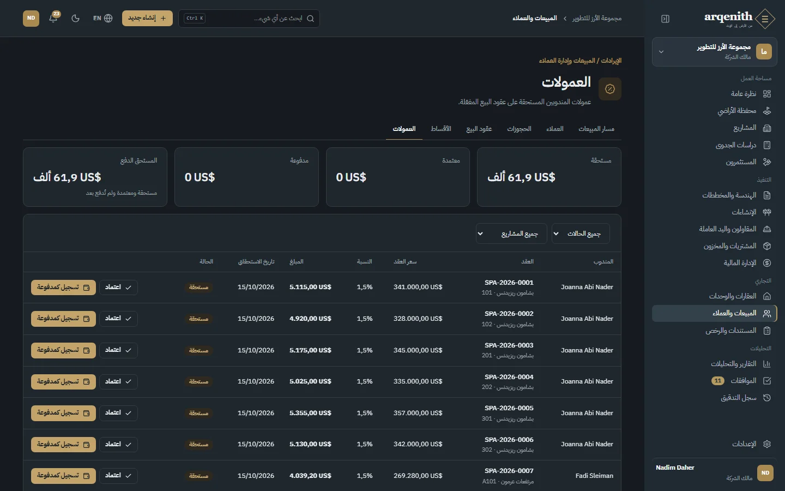Open الإعدادات settings in sidebar
Image resolution: width=785 pixels, height=491 pixels.
pyautogui.click(x=715, y=444)
